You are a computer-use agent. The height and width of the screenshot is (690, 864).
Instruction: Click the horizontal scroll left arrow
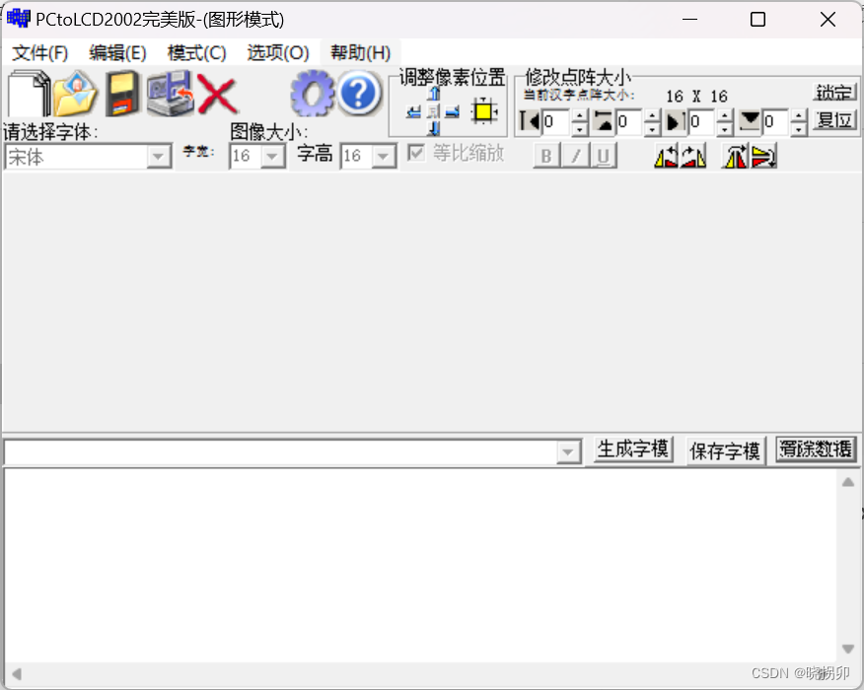pyautogui.click(x=17, y=674)
